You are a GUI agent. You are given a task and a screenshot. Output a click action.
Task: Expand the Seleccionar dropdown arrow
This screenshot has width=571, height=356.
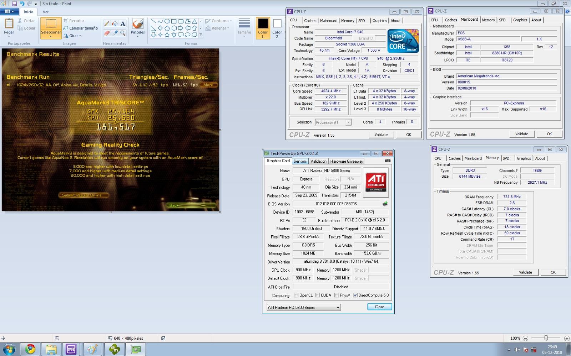click(x=51, y=36)
